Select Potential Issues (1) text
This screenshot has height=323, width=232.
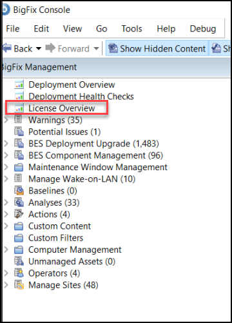64,132
